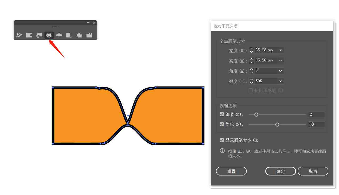Click the height field showing 35.28 mm
Viewport: 339px width, 195px height.
coord(266,61)
